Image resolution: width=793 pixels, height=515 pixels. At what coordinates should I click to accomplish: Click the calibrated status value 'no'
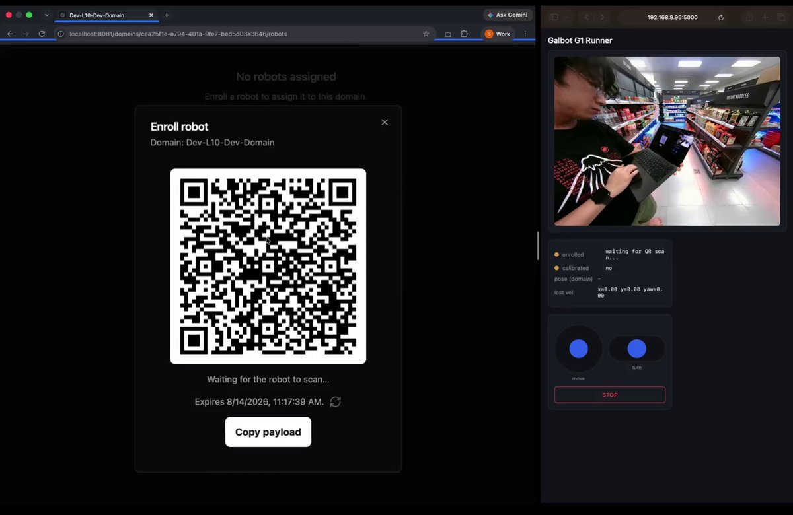click(x=609, y=268)
